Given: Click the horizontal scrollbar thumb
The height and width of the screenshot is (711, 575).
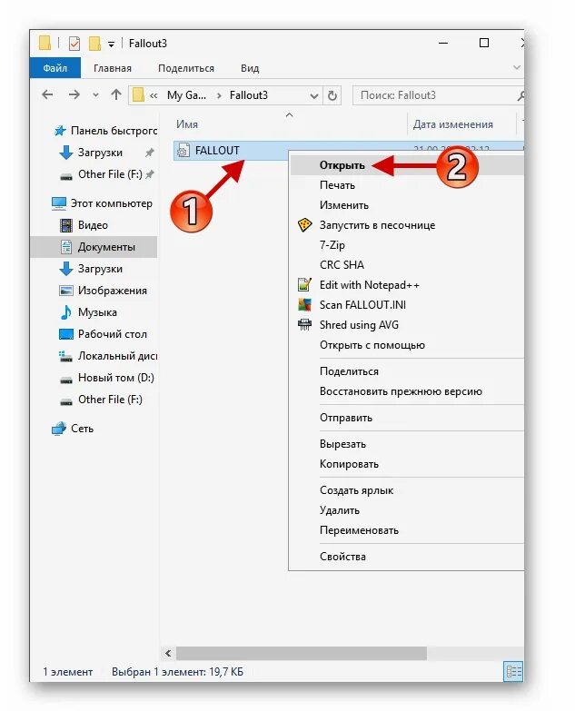Looking at the screenshot, I should coord(302,654).
